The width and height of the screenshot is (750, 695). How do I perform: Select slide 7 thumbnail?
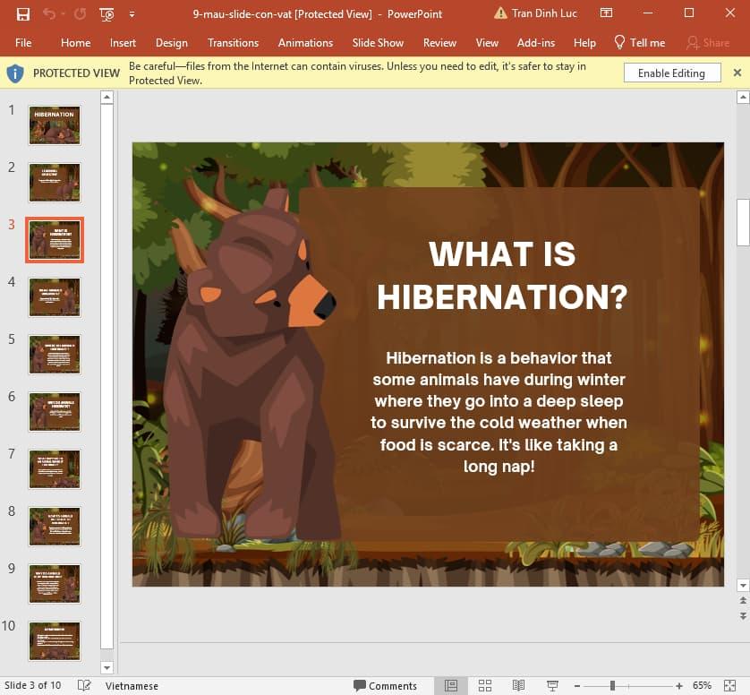(54, 468)
